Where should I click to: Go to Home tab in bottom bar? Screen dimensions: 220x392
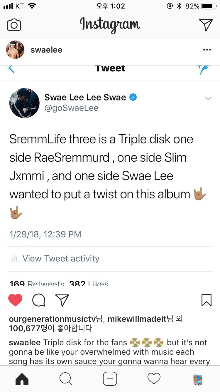pyautogui.click(x=22, y=379)
